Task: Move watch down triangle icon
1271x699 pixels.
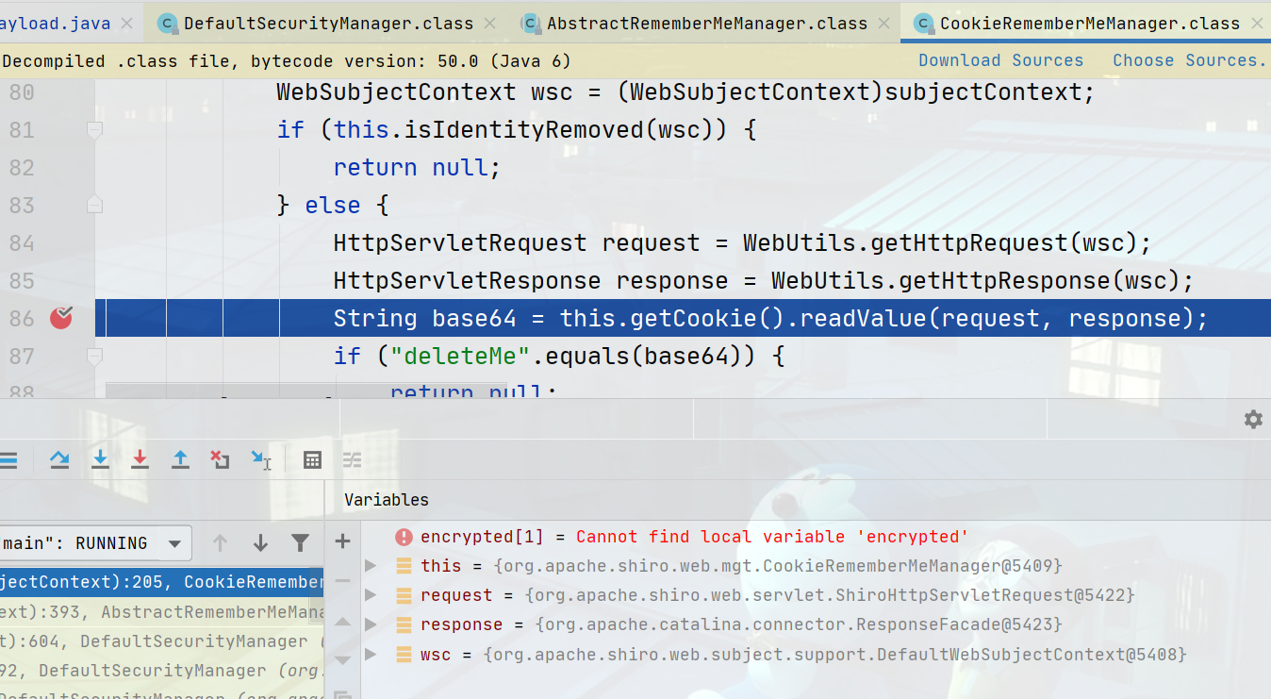Action: (x=343, y=659)
